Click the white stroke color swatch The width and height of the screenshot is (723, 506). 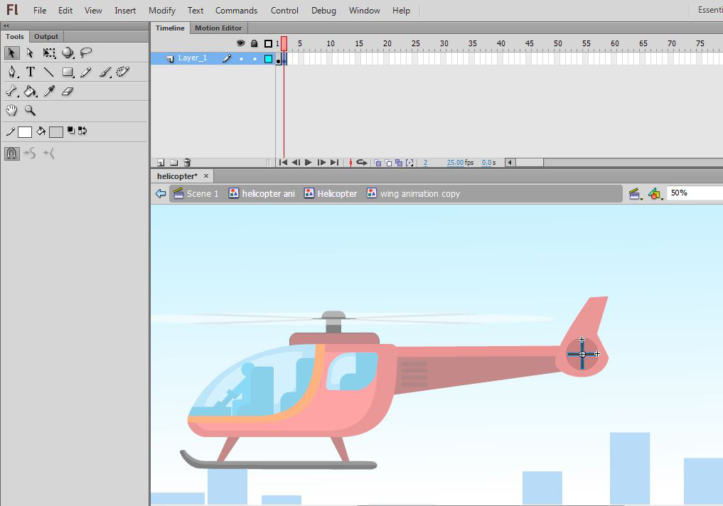(25, 132)
